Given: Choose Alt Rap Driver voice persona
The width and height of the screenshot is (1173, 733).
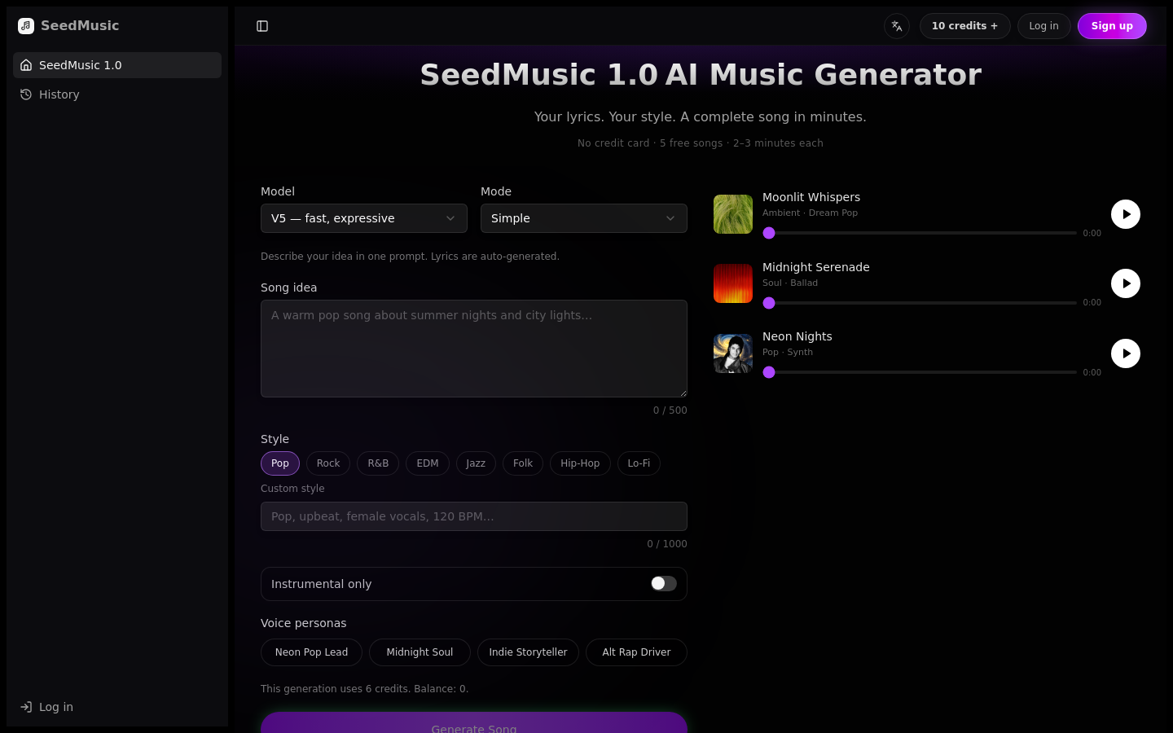Looking at the screenshot, I should pos(636,652).
